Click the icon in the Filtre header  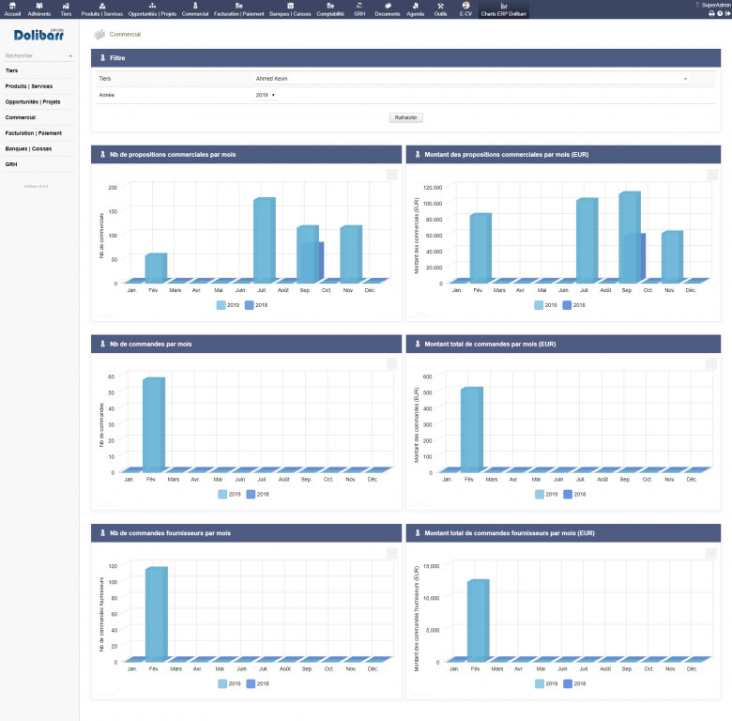point(102,58)
